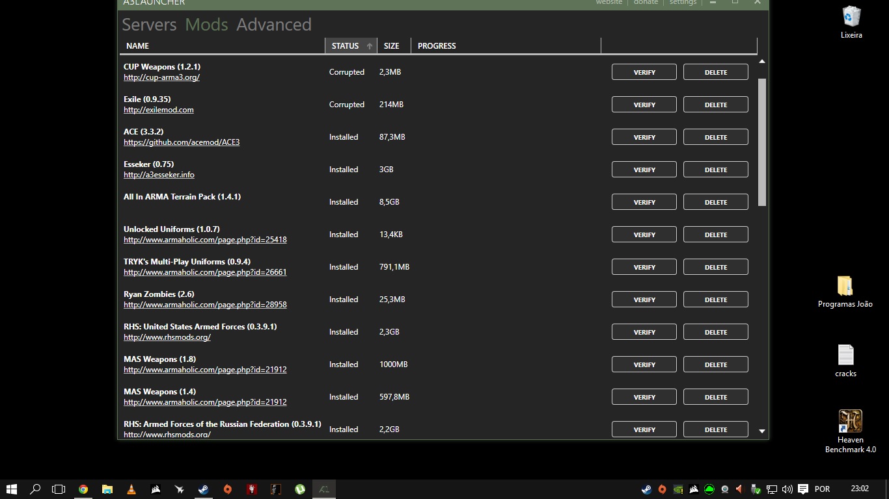889x499 pixels.
Task: Click Corsair icon in system tray
Action: point(694,489)
